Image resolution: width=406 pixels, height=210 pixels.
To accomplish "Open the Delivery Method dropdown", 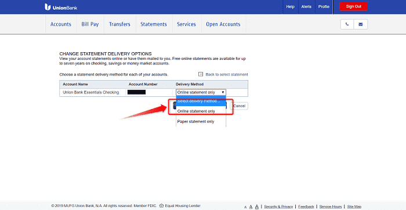I will (x=201, y=92).
